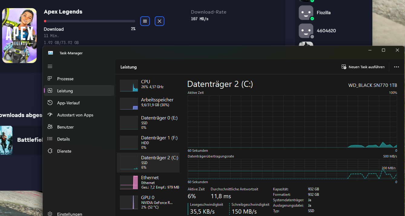The image size is (405, 216).
Task: Pause the Apex Legends download
Action: [145, 21]
